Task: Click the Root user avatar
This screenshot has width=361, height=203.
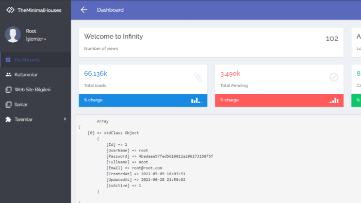Action: [x=13, y=35]
